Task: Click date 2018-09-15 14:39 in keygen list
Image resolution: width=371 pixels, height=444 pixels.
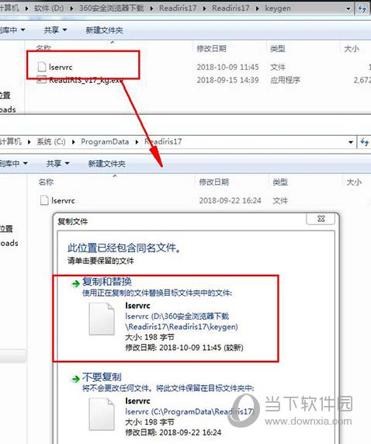Action: (227, 80)
